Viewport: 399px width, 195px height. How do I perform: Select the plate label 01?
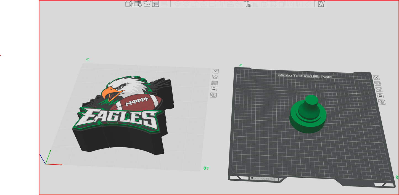(206, 168)
